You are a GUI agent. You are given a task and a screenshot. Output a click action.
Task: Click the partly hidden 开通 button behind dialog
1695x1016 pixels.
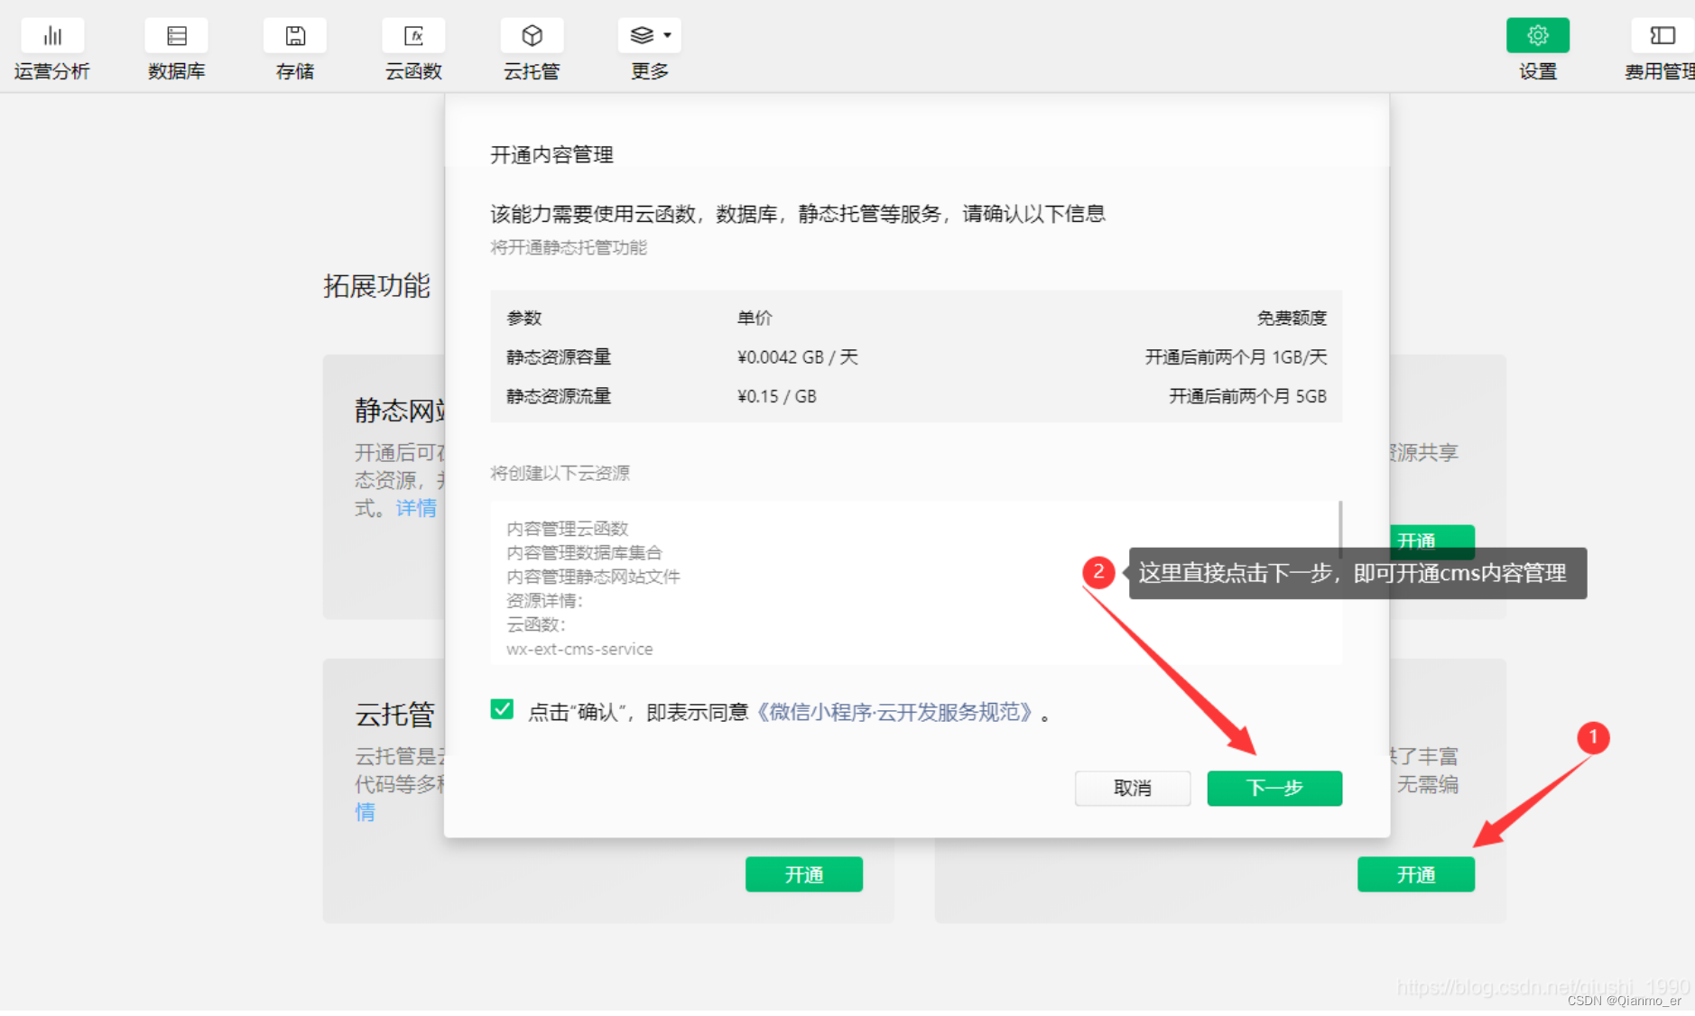pos(1431,540)
